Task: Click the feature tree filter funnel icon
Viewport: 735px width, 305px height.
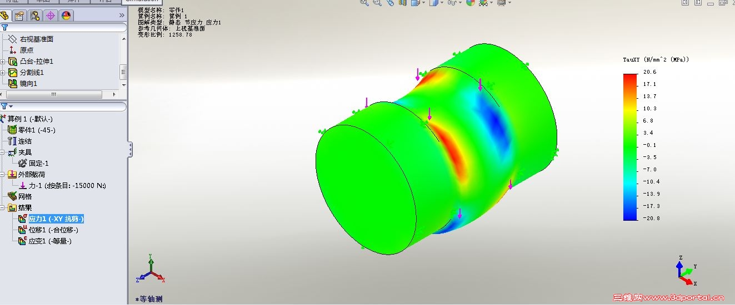Action: click(x=4, y=27)
